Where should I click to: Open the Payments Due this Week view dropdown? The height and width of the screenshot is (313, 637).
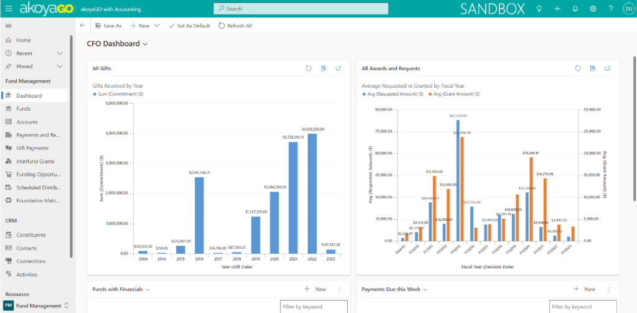click(x=425, y=289)
